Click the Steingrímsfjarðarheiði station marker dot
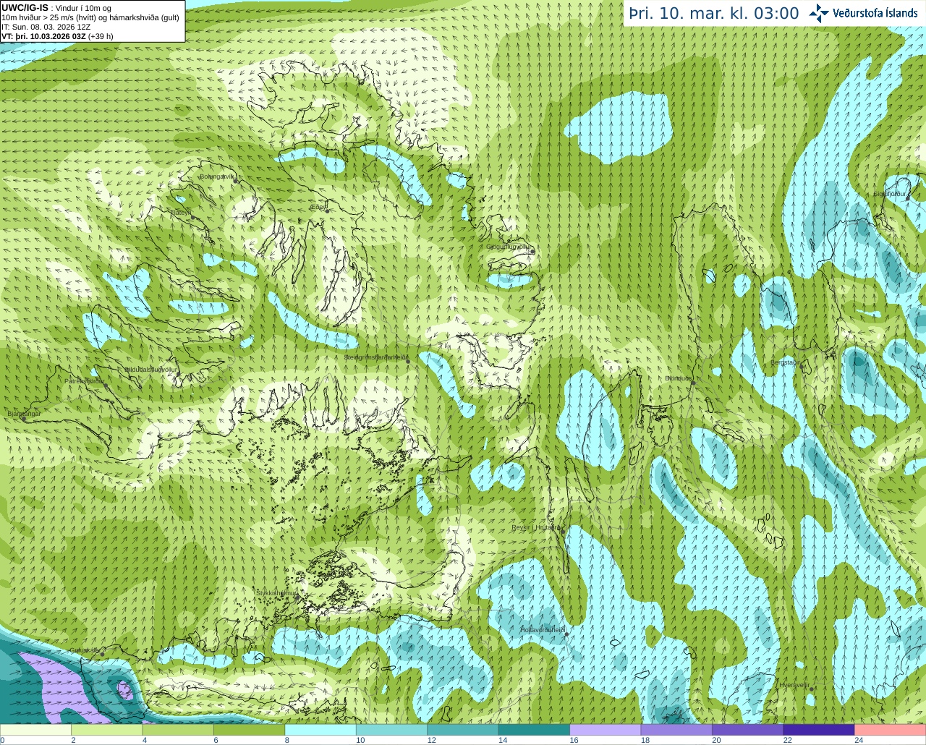 409,362
